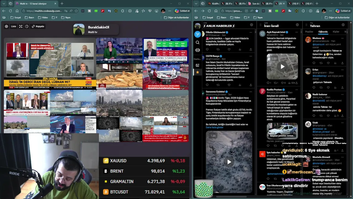The image size is (353, 199).
Task: Click Daha fazla göster link
Action: [215, 127]
